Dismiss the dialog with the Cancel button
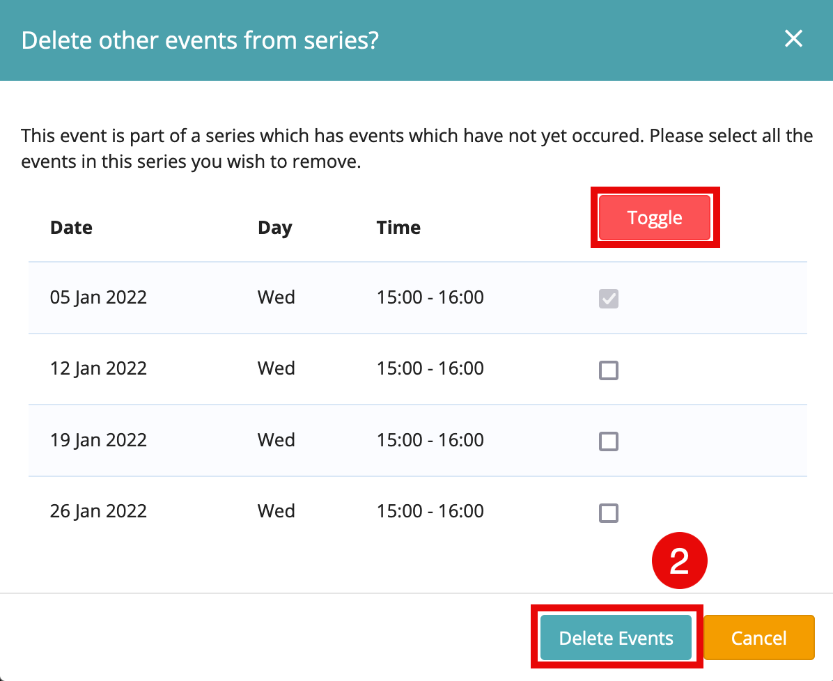The width and height of the screenshot is (833, 681). 758,637
